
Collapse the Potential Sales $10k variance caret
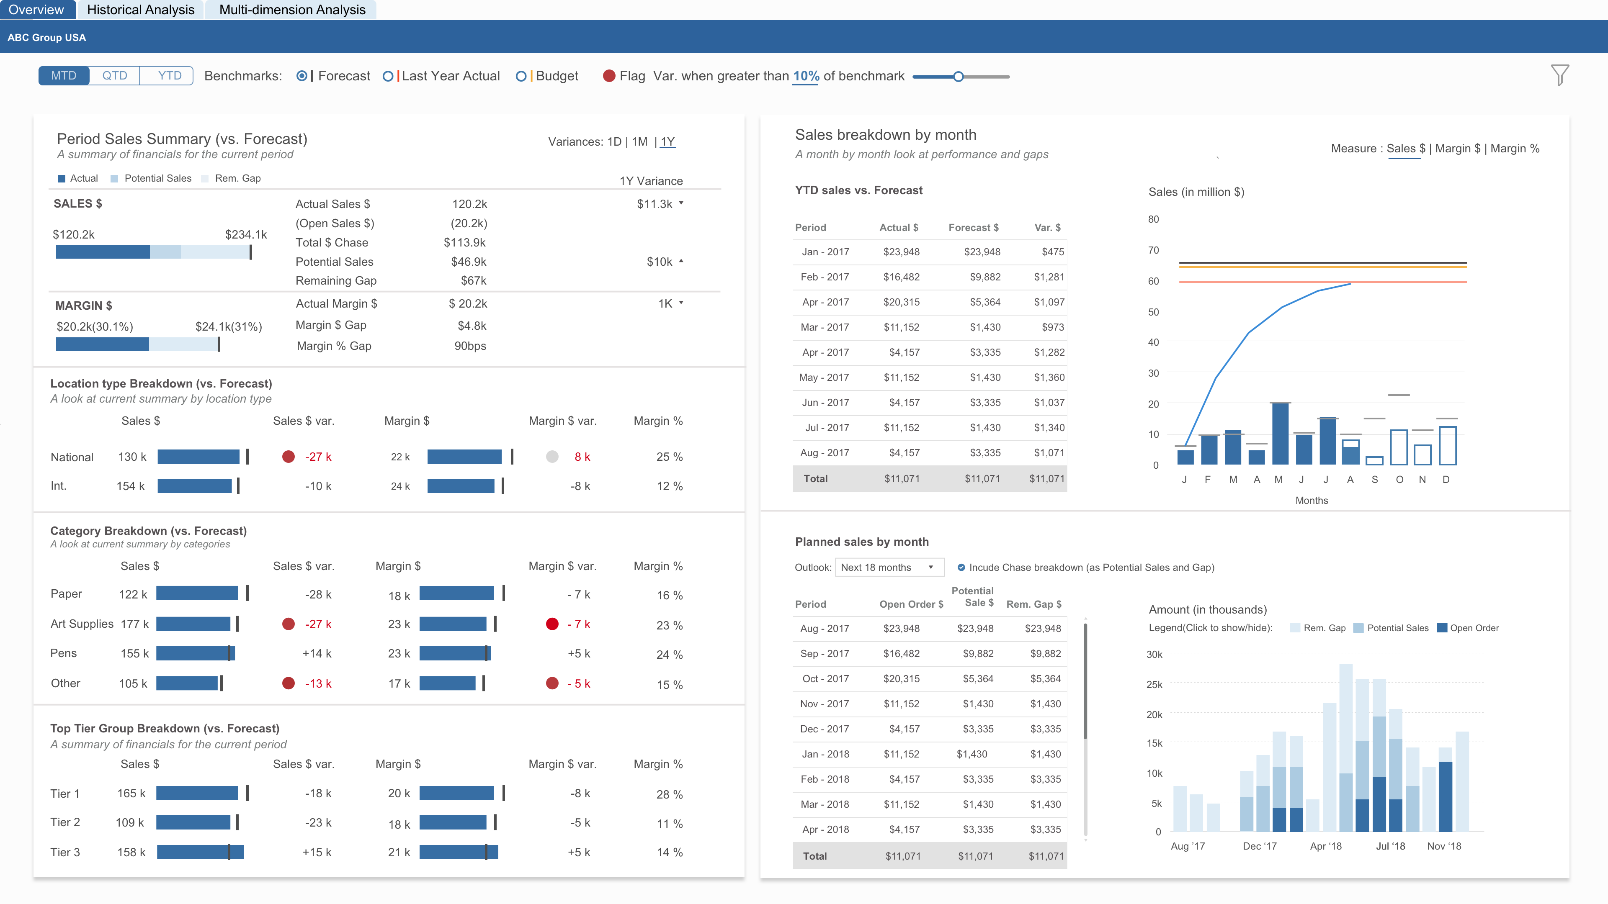[682, 262]
